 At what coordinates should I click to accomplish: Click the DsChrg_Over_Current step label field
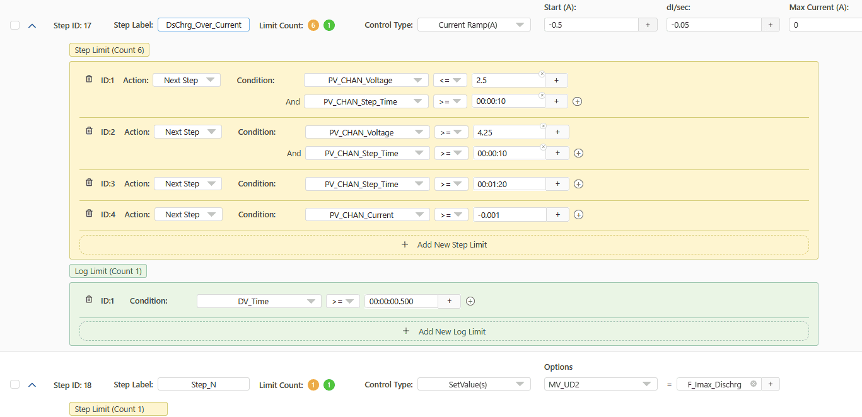pos(204,25)
